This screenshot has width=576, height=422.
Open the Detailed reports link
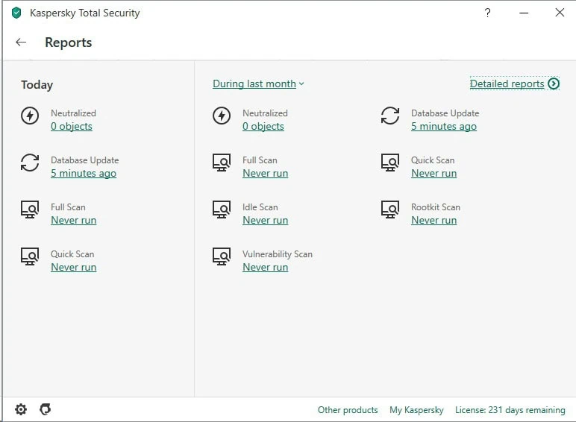pos(507,84)
